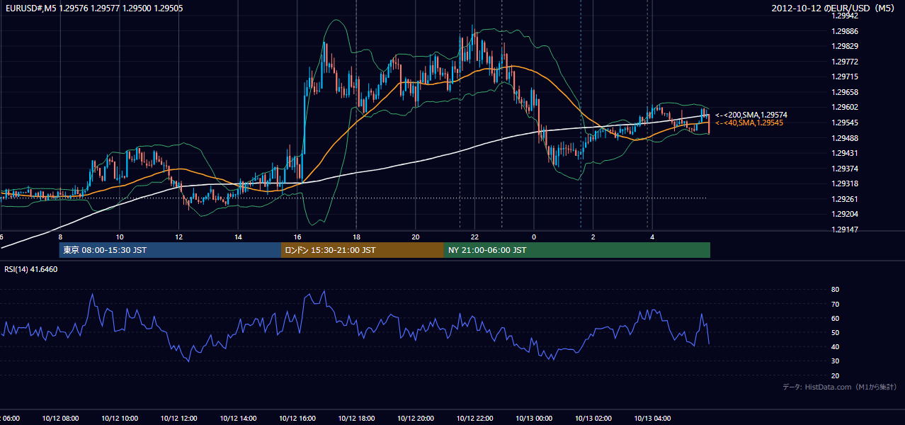This screenshot has height=425, width=905.
Task: Click price axis value 1.29318
Action: coord(845,183)
